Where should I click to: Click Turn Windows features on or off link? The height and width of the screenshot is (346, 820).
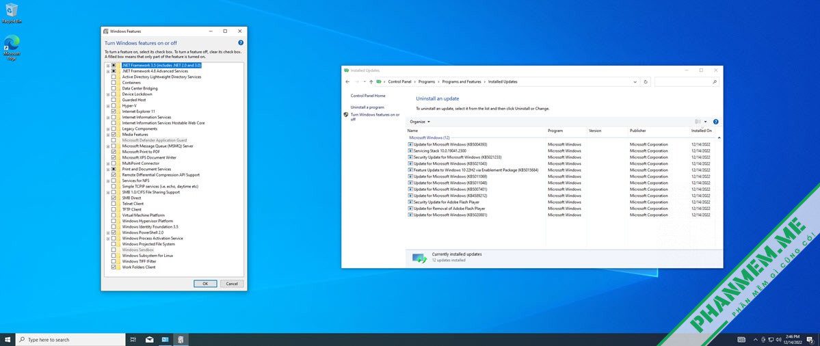[x=375, y=117]
